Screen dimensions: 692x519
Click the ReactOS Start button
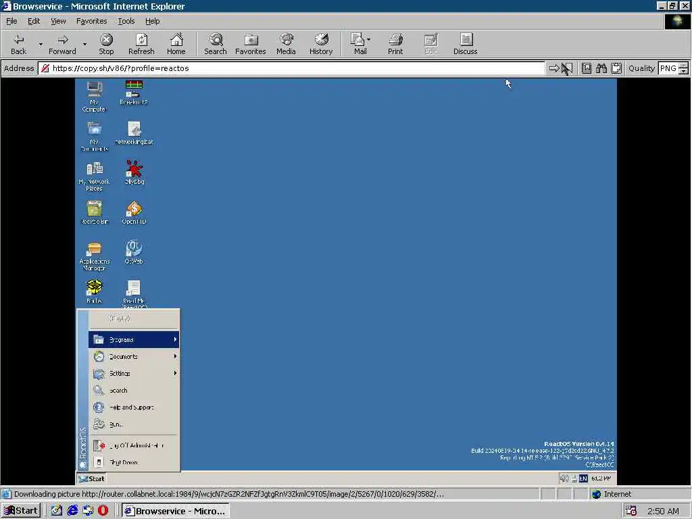click(91, 479)
